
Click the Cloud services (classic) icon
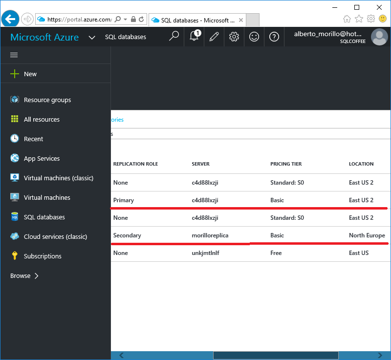click(x=15, y=236)
